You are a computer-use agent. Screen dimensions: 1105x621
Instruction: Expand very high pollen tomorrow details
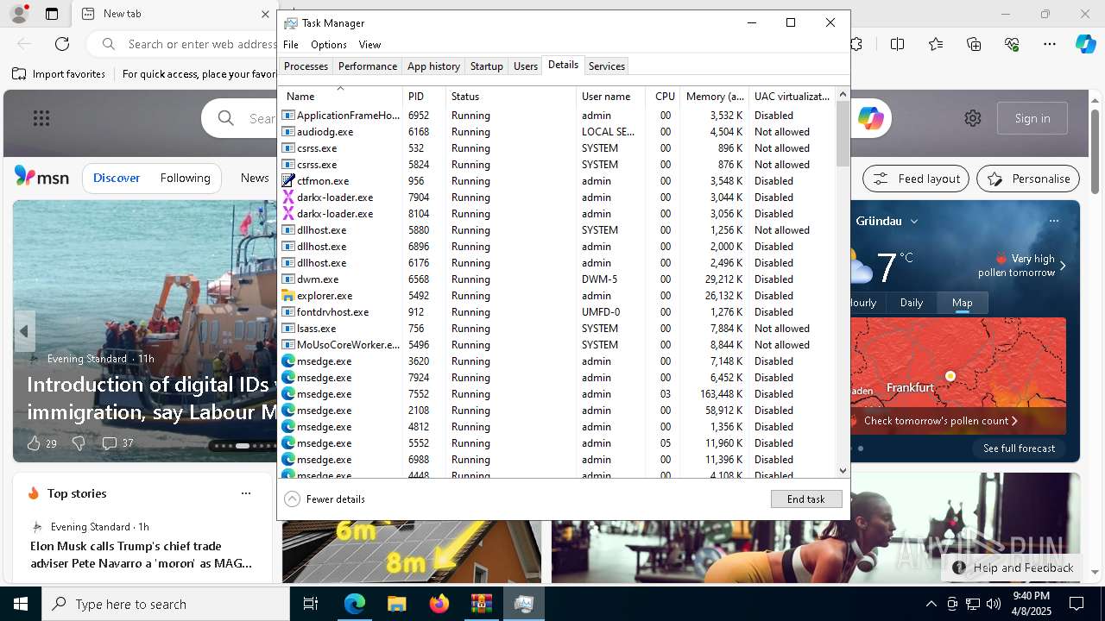click(x=1063, y=266)
